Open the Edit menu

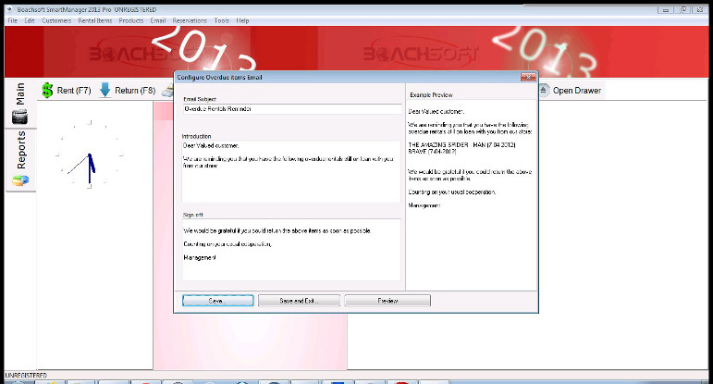tap(29, 20)
